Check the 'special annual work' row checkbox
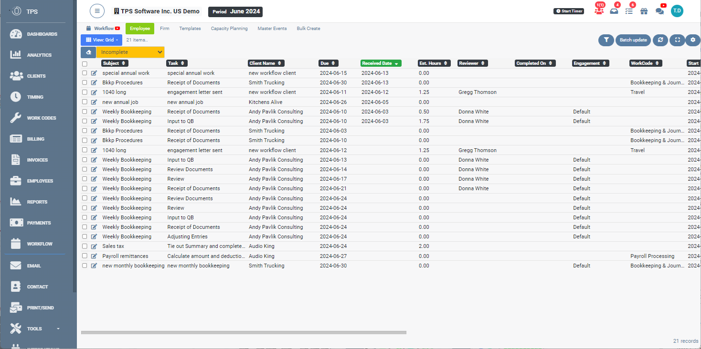The image size is (701, 349). [85, 73]
